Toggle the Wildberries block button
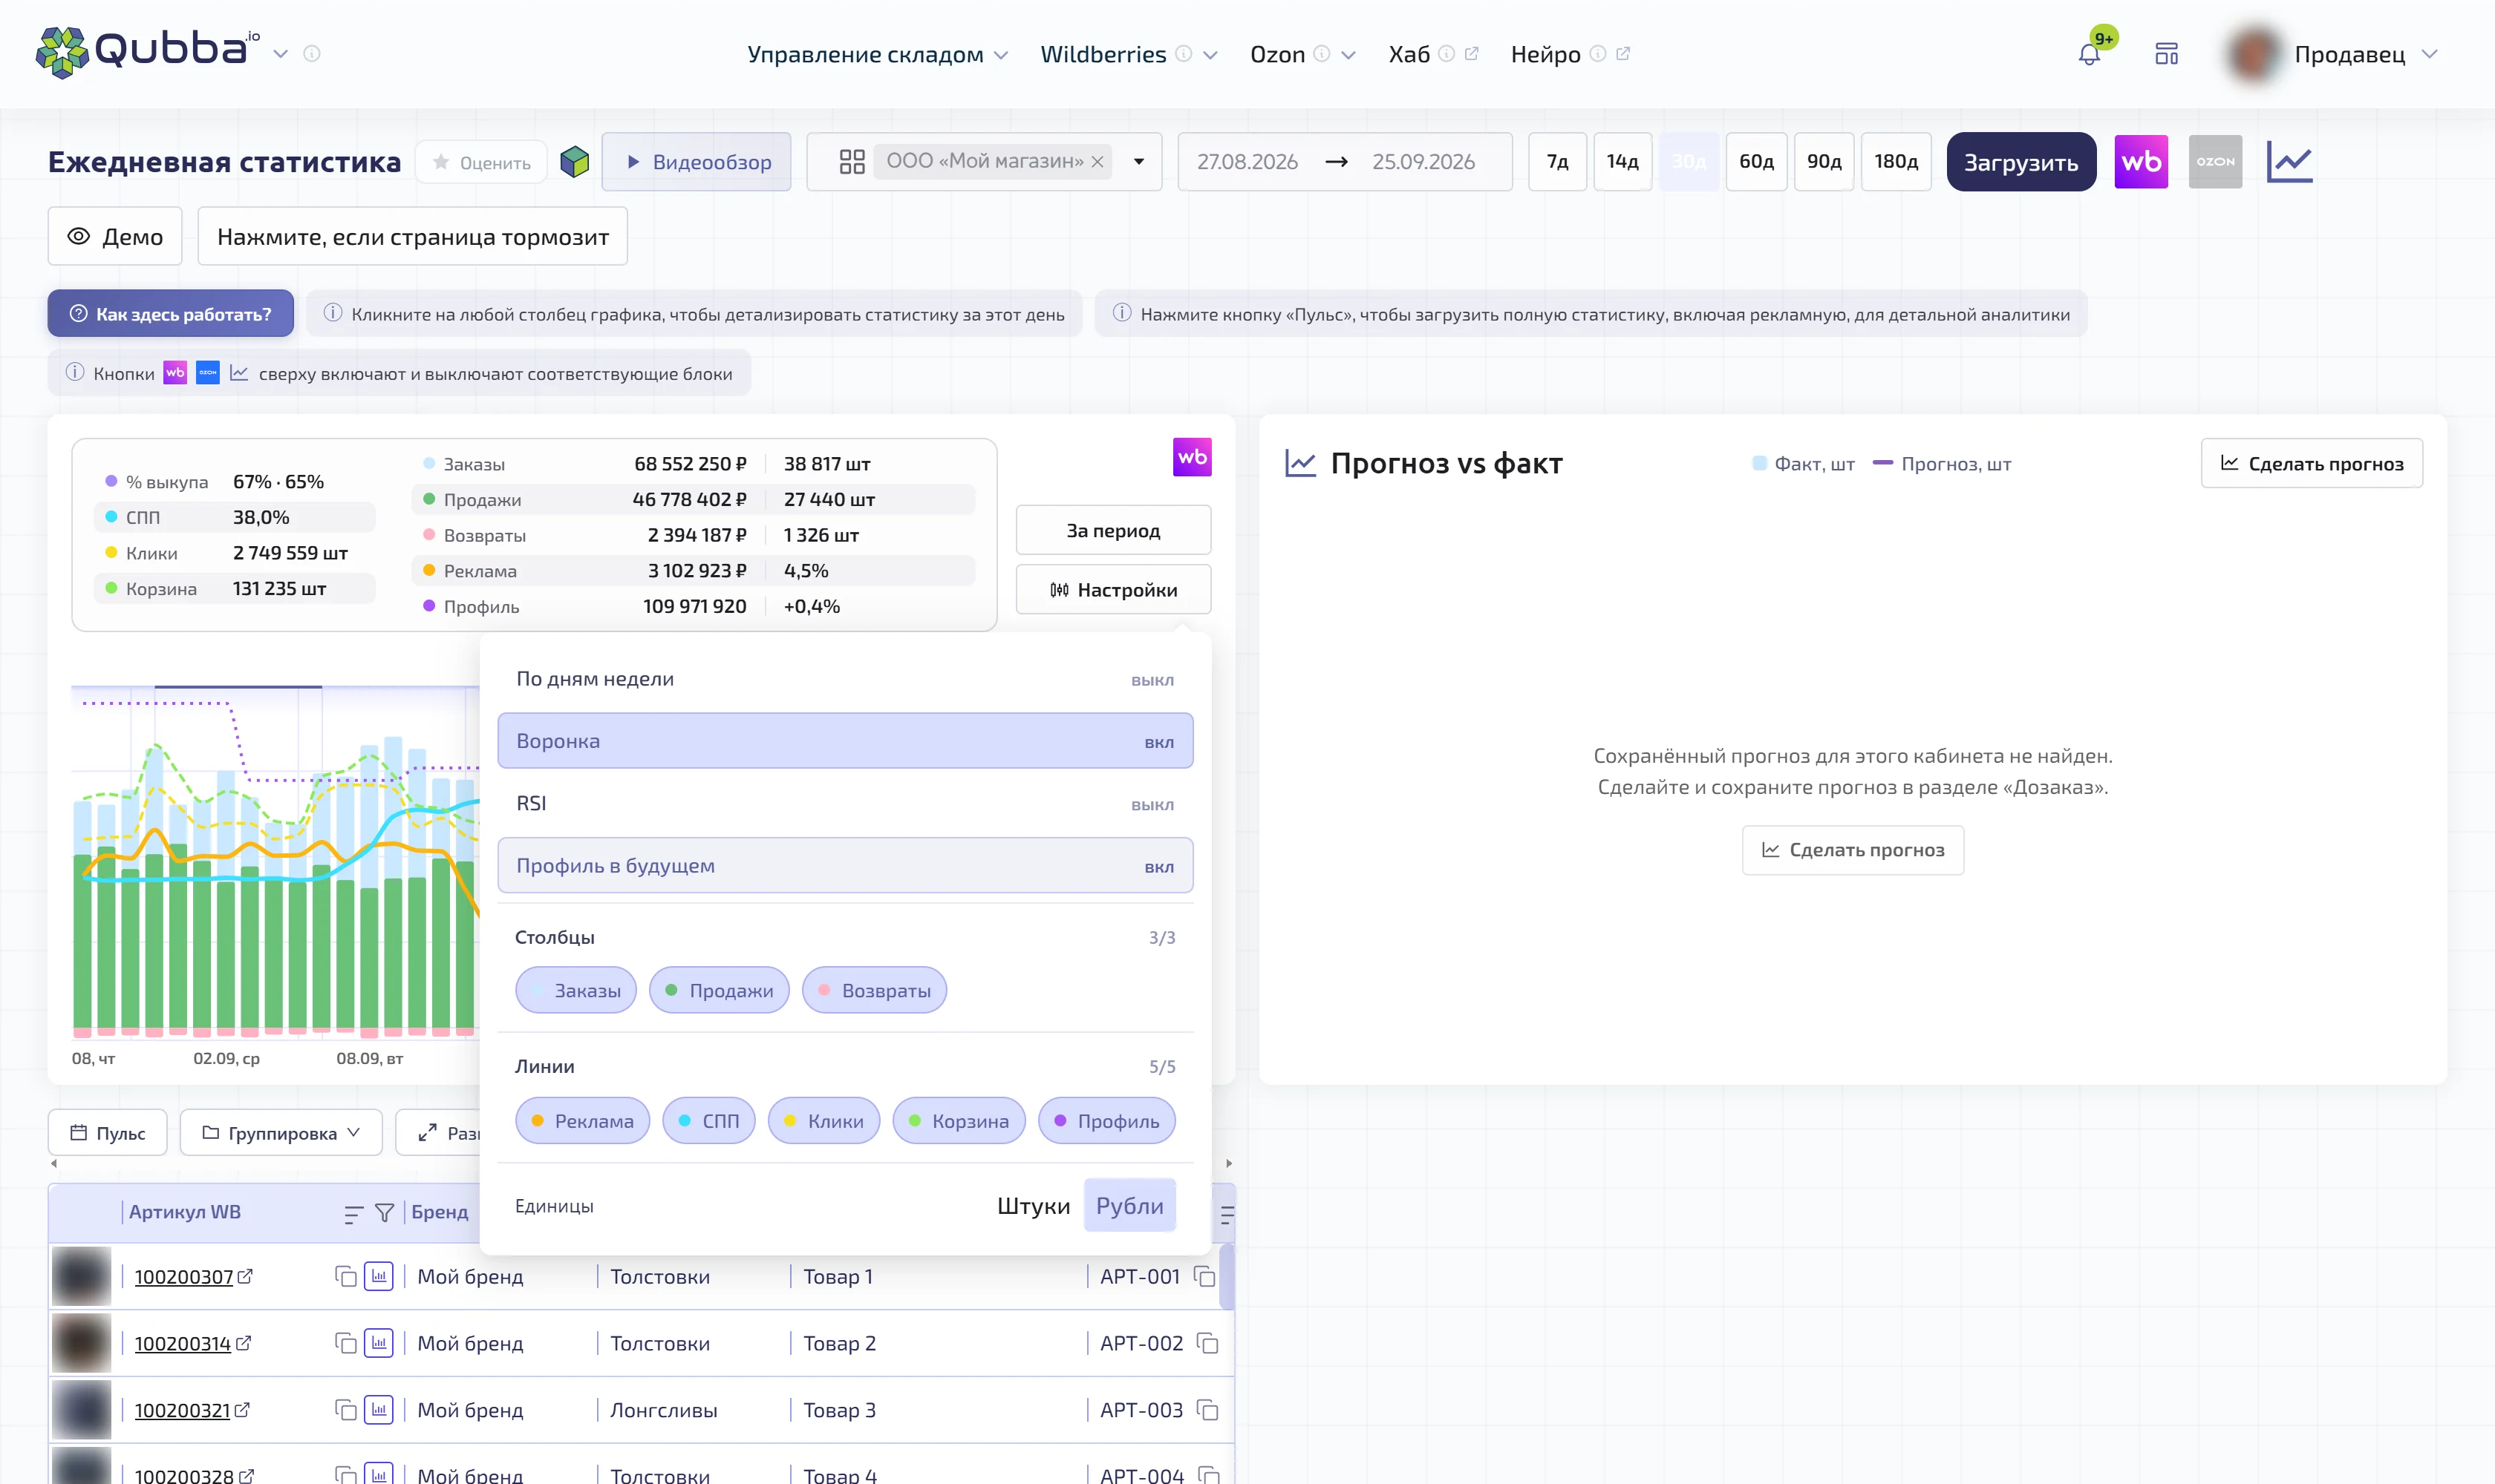 (2141, 161)
